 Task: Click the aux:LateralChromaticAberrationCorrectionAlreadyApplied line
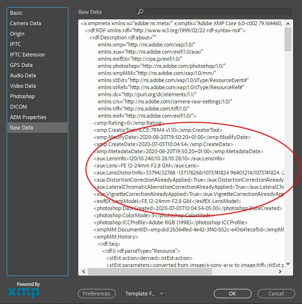click(x=189, y=187)
